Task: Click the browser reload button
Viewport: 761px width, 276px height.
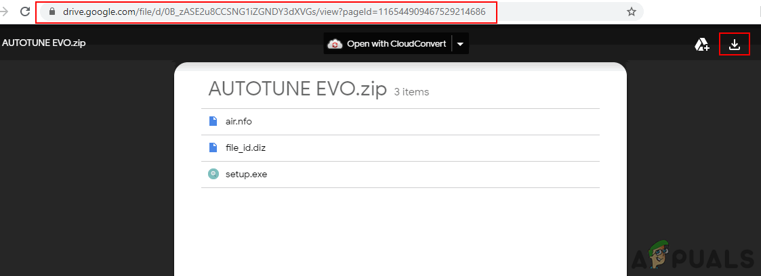Action: [25, 12]
